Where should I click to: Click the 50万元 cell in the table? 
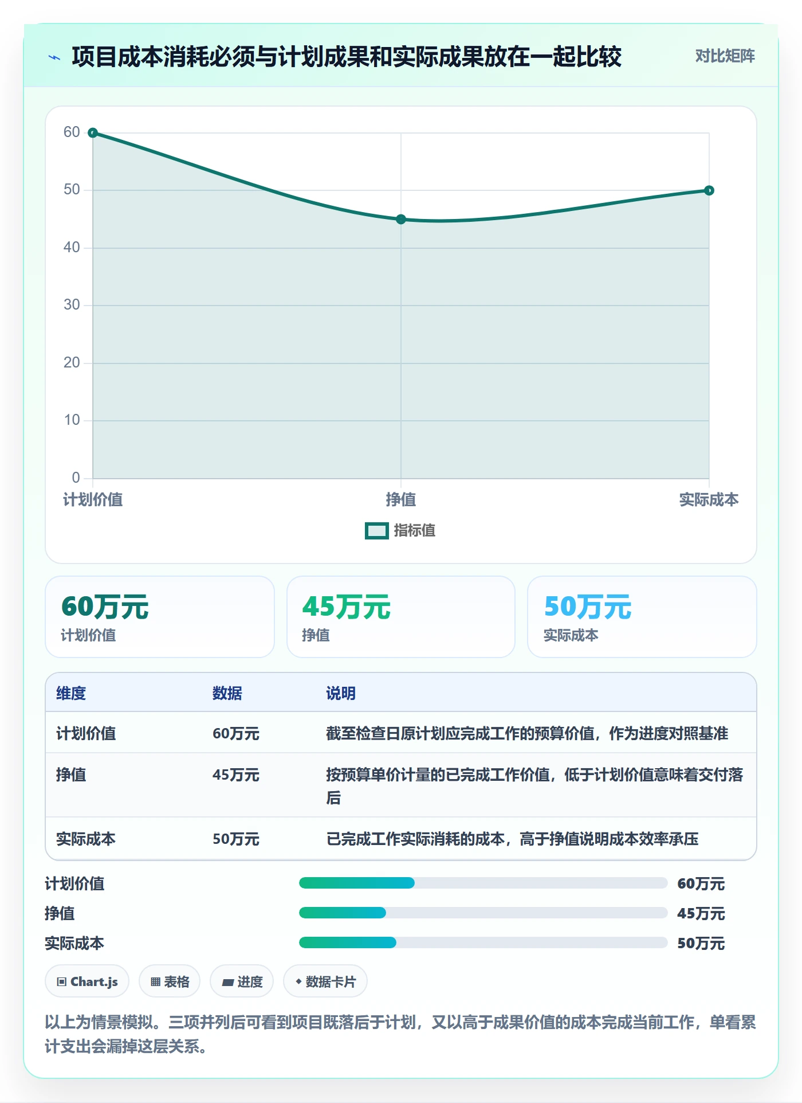236,839
